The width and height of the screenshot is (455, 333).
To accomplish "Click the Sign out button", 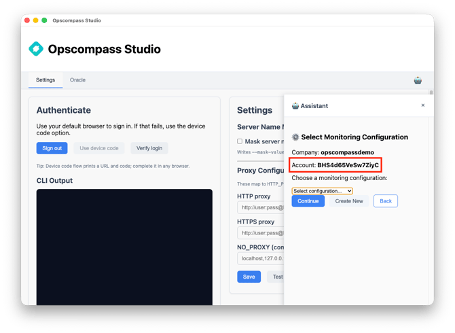I will click(52, 148).
